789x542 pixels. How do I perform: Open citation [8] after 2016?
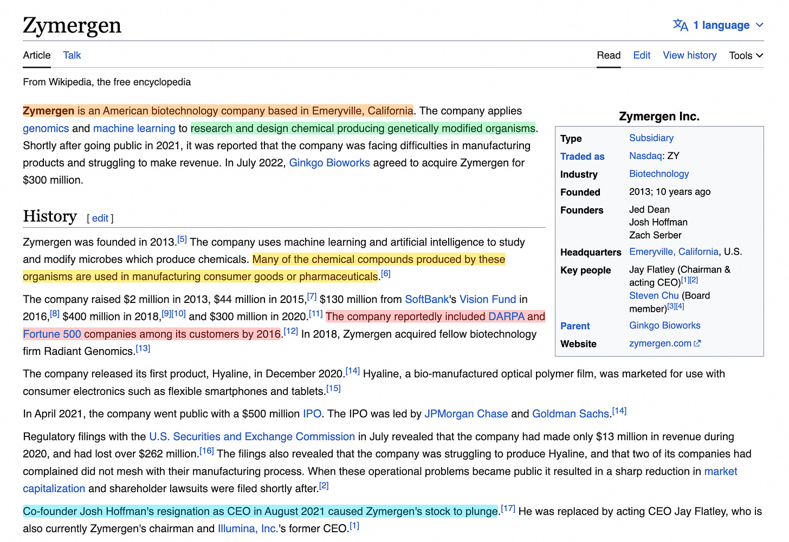[x=55, y=314]
